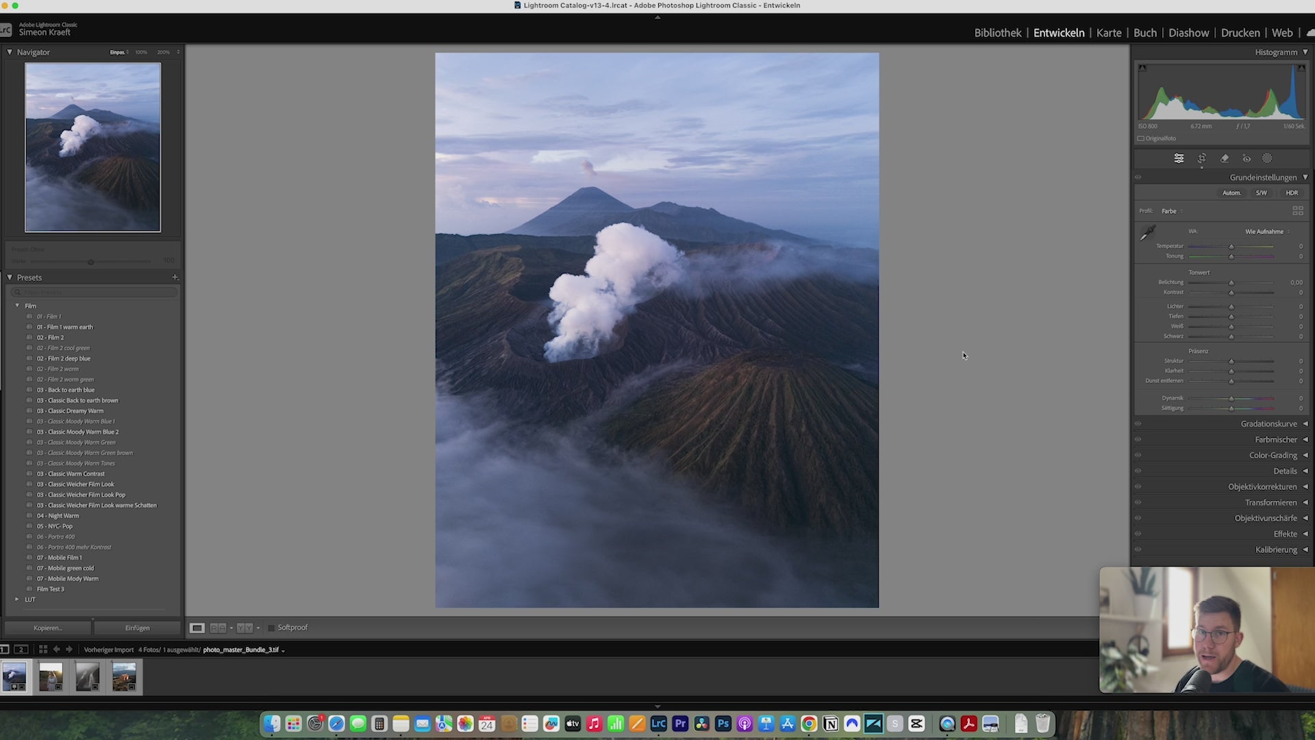Convert to S/W black and white

(x=1261, y=193)
